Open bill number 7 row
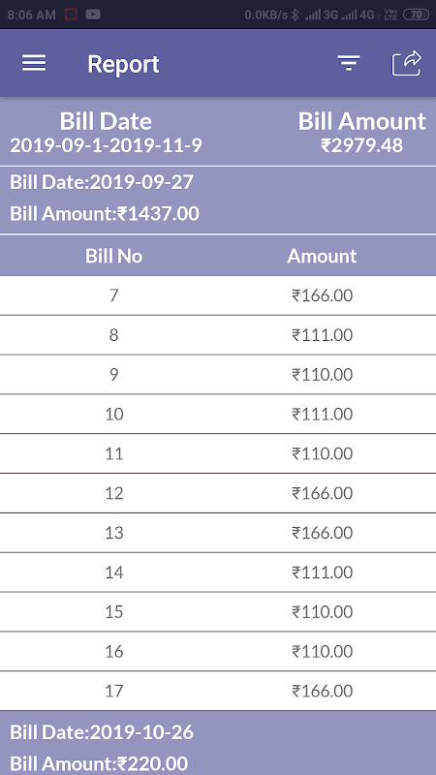 218,295
